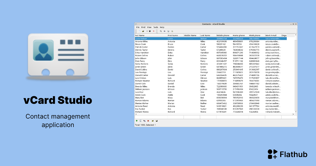Click the convert icon beside the magnifier
The height and width of the screenshot is (166, 316).
click(x=165, y=31)
